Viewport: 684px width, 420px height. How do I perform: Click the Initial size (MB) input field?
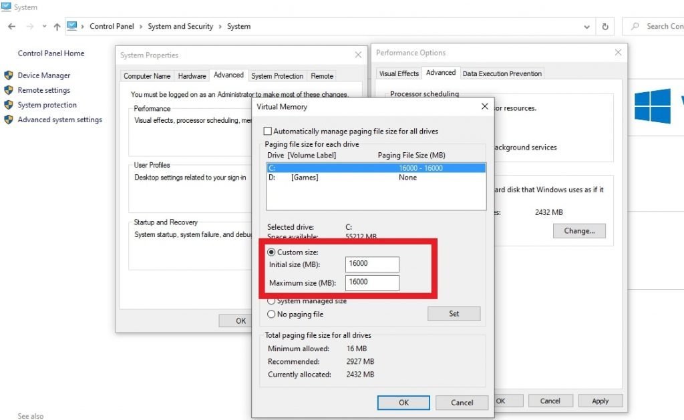pyautogui.click(x=372, y=264)
